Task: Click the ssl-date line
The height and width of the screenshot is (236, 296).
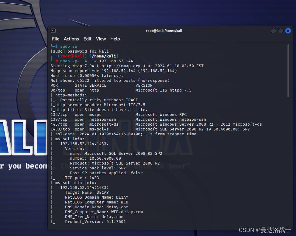Action: point(125,134)
